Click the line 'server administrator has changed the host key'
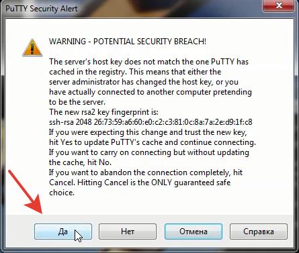The height and width of the screenshot is (253, 299). point(144,82)
